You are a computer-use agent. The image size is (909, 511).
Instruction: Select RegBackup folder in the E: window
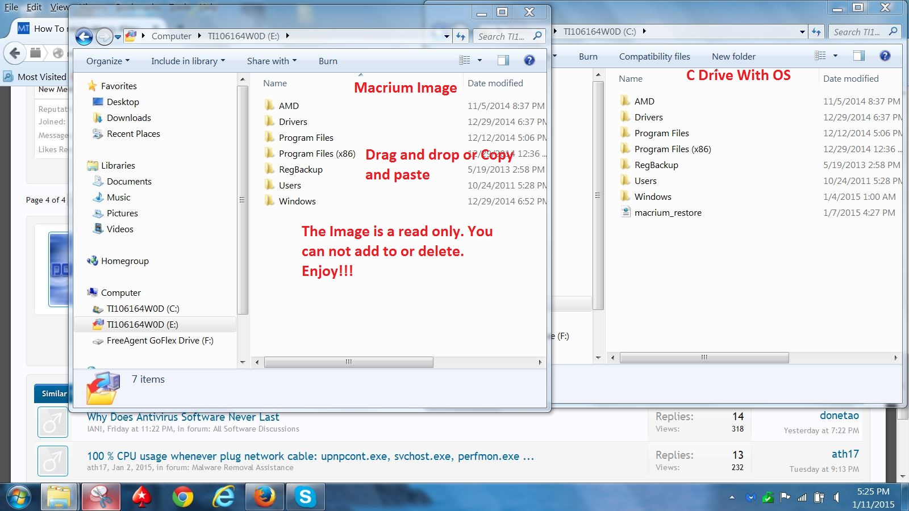301,169
